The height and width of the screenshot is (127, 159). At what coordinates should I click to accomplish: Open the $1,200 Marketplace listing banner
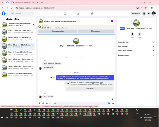coord(76,27)
